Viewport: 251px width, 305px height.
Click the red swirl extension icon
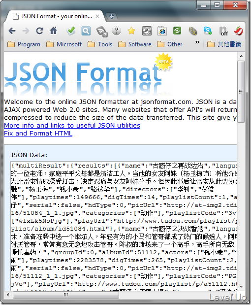(x=239, y=31)
